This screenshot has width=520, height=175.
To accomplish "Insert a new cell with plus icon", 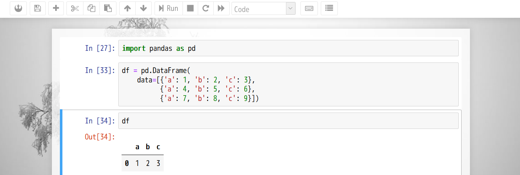I will click(56, 8).
